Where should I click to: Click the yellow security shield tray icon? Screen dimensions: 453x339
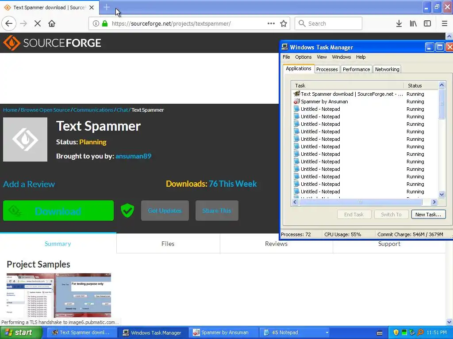click(396, 333)
